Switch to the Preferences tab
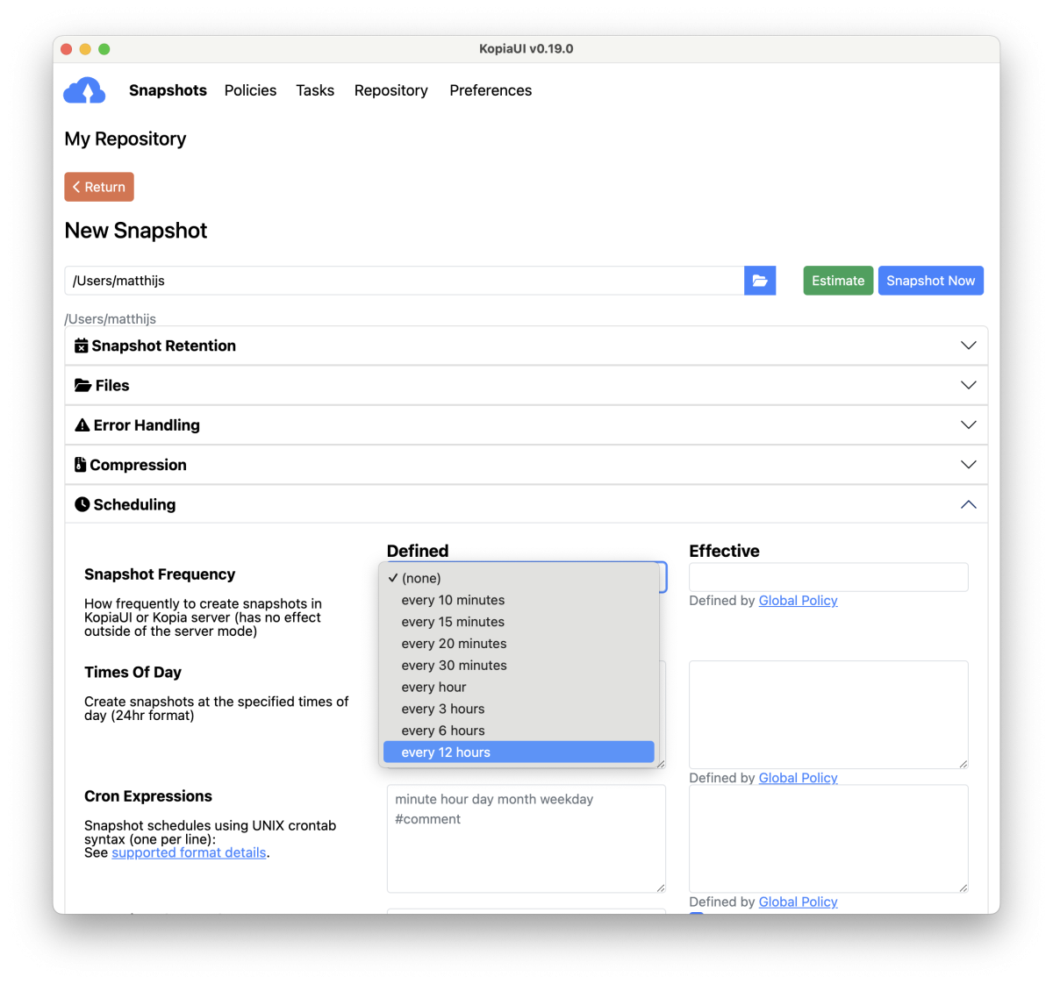The height and width of the screenshot is (984, 1053). click(x=491, y=90)
